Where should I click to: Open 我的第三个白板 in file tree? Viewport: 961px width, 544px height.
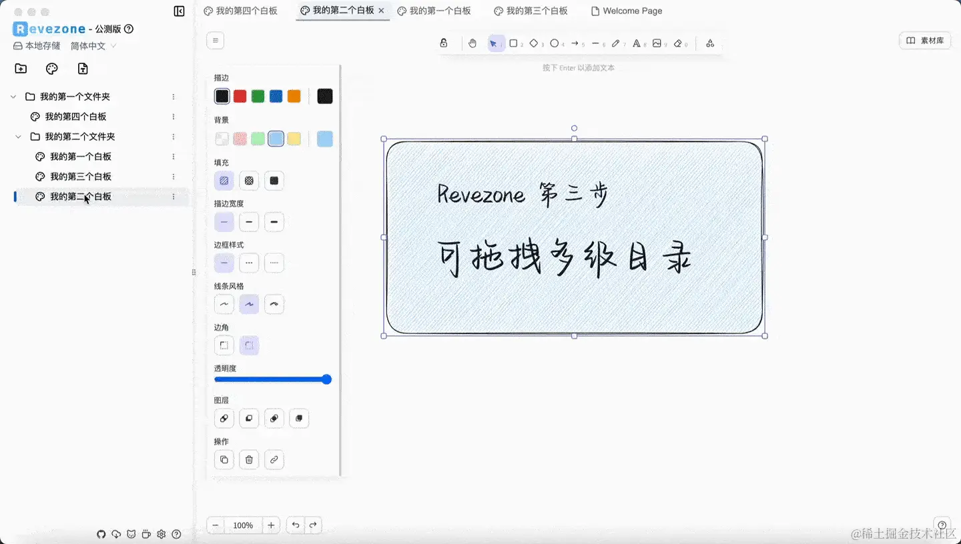click(x=81, y=177)
